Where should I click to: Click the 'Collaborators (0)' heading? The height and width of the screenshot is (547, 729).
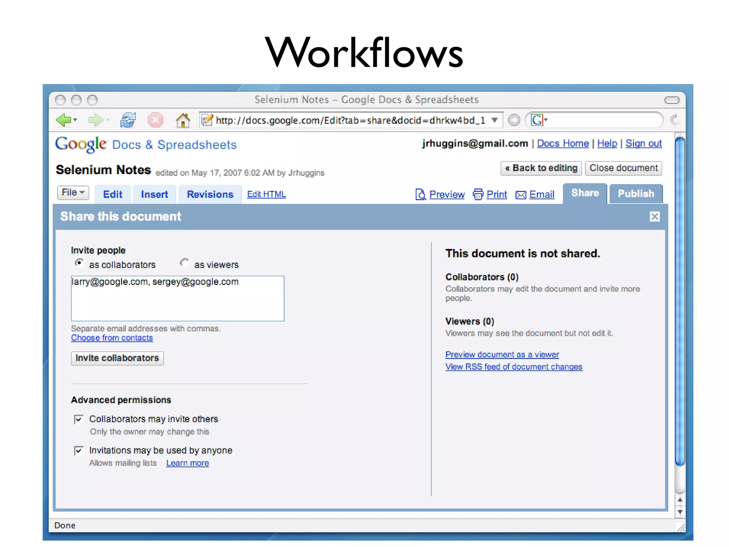click(x=482, y=277)
